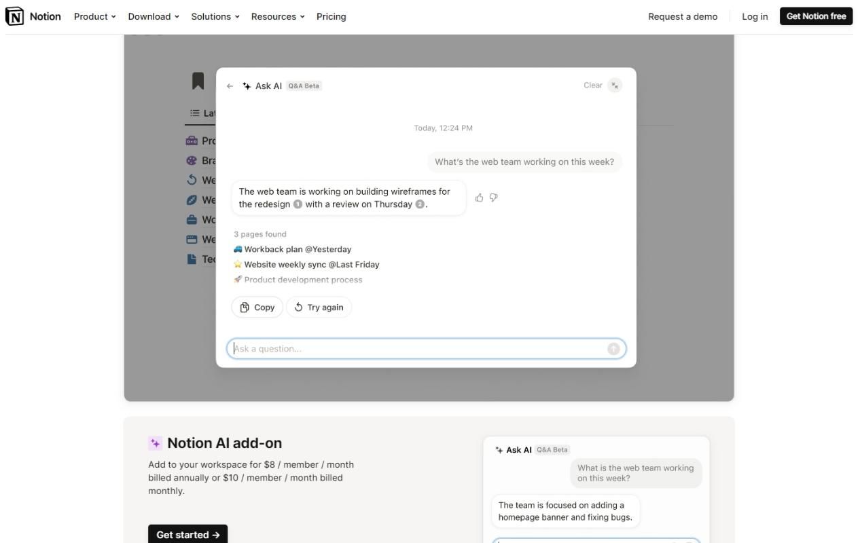Image resolution: width=860 pixels, height=543 pixels.
Task: Click the back arrow in Ask AI
Action: click(x=230, y=86)
